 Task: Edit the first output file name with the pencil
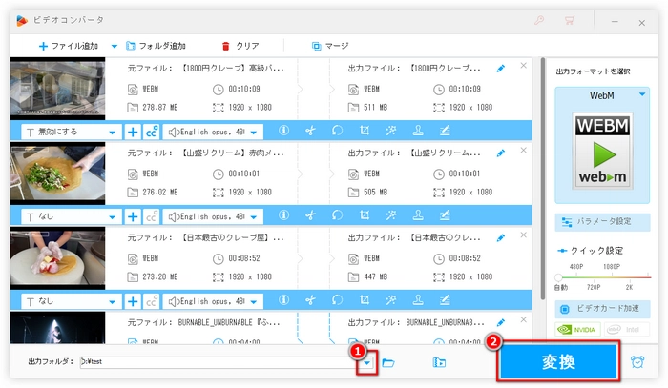point(501,69)
